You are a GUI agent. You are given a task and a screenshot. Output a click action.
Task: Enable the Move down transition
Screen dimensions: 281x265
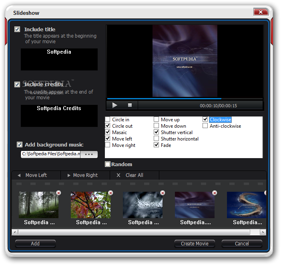click(x=156, y=126)
